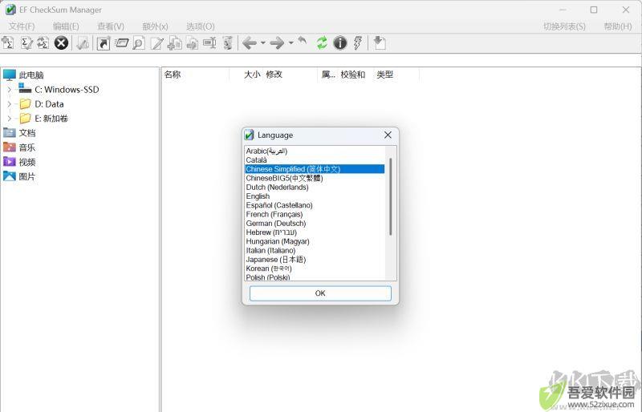This screenshot has height=412, width=642.
Task: Open the 编辑(E) menu
Action: click(x=66, y=26)
